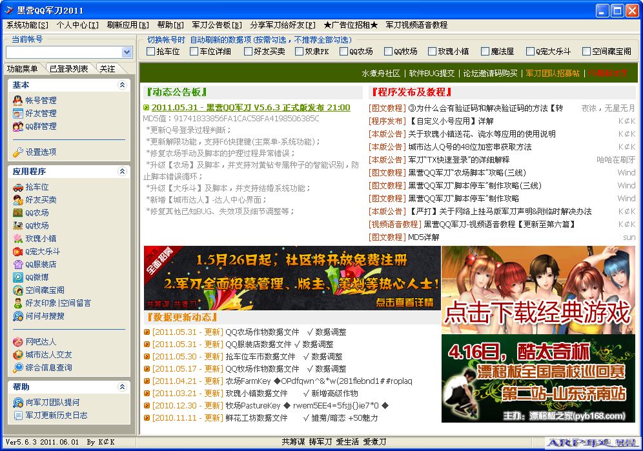The image size is (643, 451).
Task: Tick the QQ牧场 refresh checkbox
Action: [x=388, y=51]
